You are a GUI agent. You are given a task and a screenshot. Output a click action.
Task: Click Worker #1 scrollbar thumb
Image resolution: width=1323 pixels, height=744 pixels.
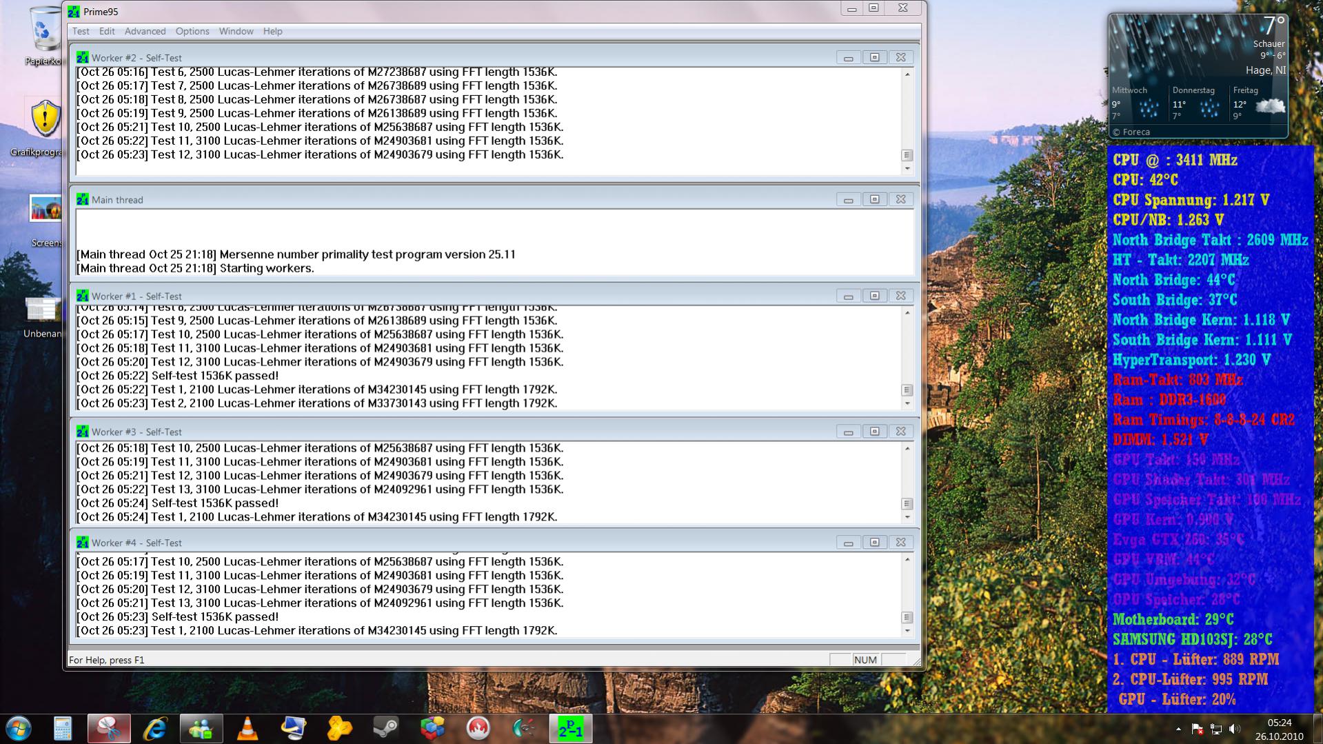pyautogui.click(x=907, y=390)
